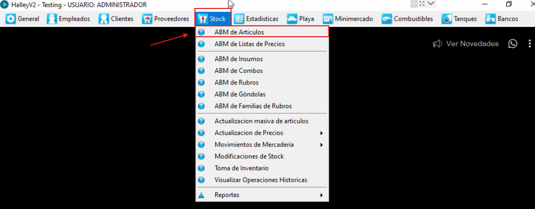Image resolution: width=535 pixels, height=209 pixels.
Task: Open the WhatsApp icon
Action: point(513,44)
